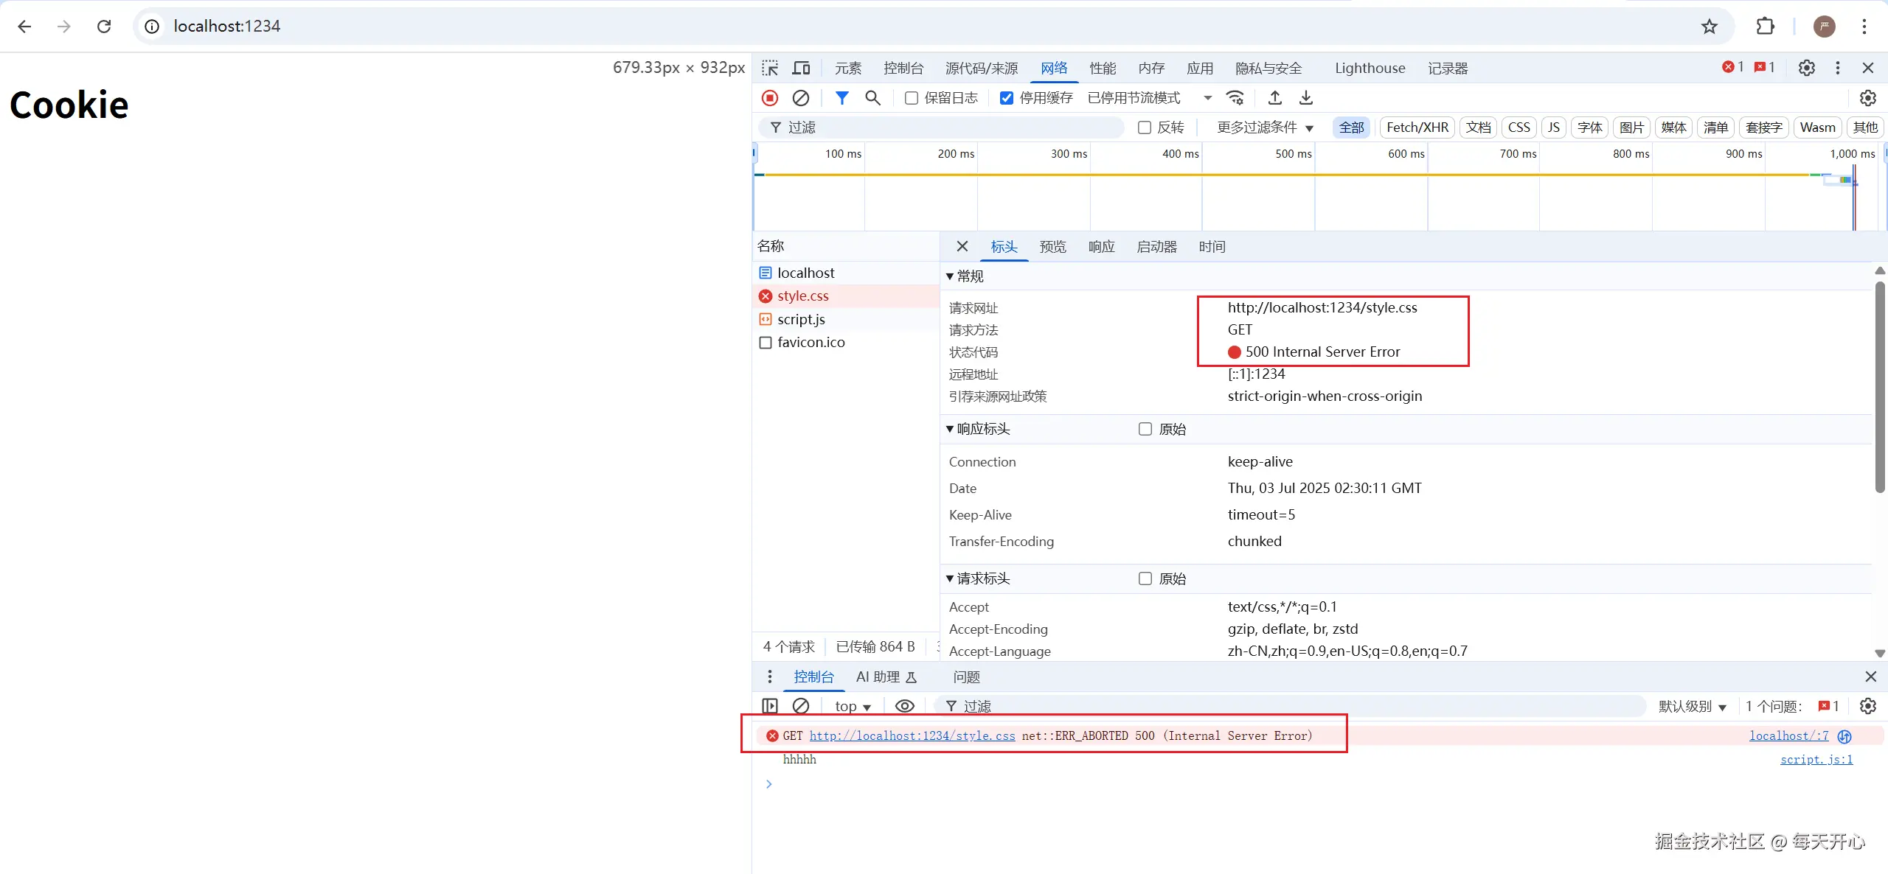The image size is (1888, 874).
Task: Click the 500 ms timeline marker
Action: [x=1294, y=154]
